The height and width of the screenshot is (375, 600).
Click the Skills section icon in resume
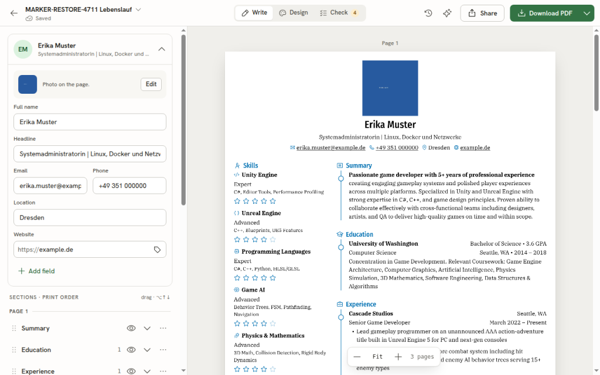237,166
